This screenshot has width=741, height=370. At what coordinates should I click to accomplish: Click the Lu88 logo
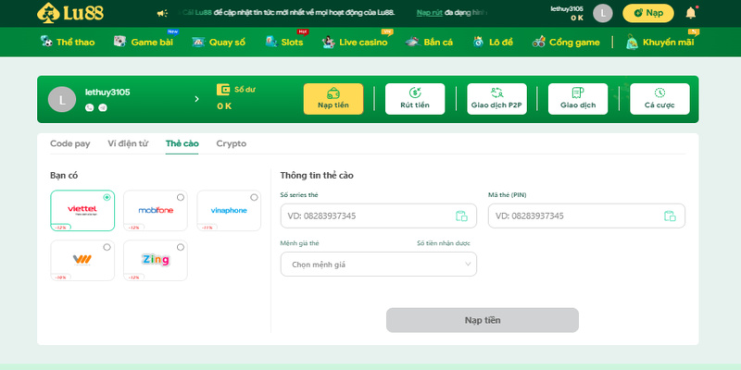70,13
